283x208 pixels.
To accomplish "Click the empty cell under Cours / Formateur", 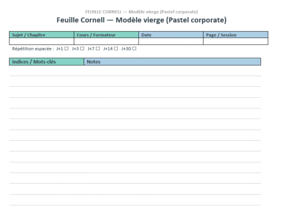I will pyautogui.click(x=106, y=41).
